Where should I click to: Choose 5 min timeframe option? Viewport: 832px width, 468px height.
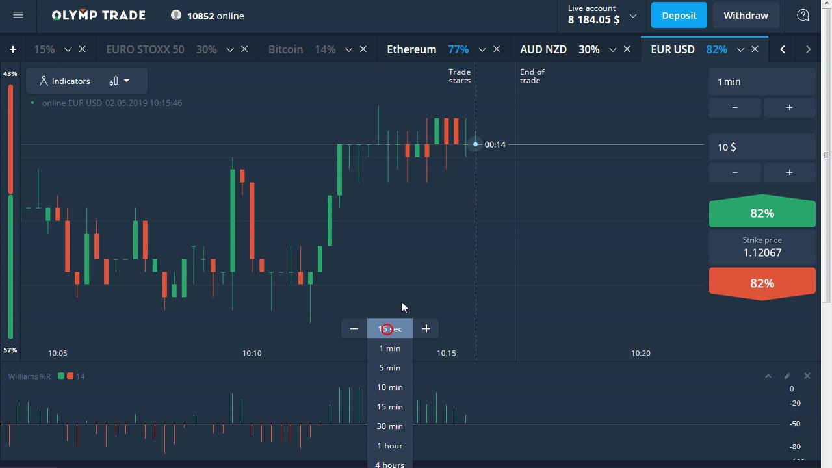(x=390, y=368)
